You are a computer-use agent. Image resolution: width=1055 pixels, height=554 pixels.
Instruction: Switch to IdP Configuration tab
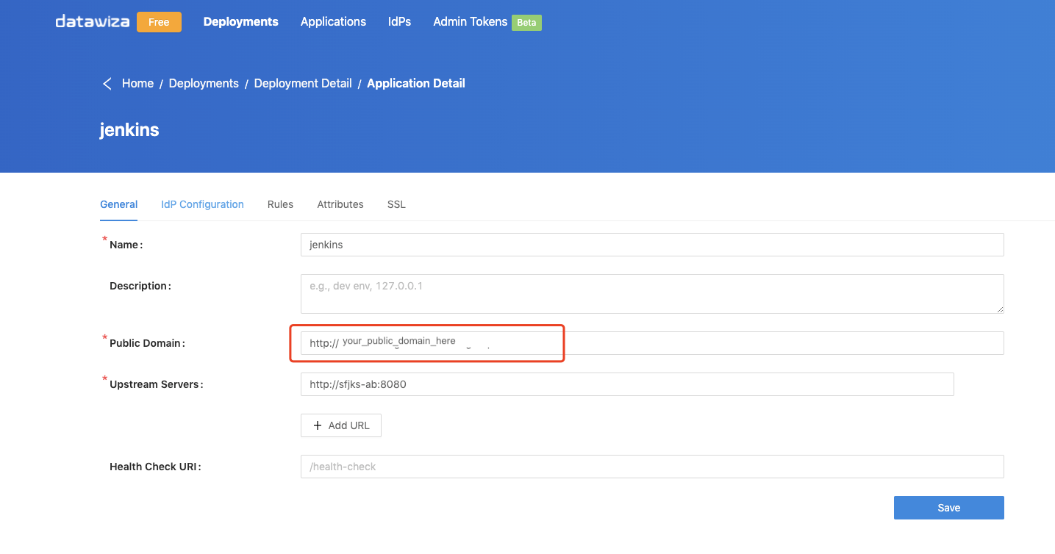[202, 204]
